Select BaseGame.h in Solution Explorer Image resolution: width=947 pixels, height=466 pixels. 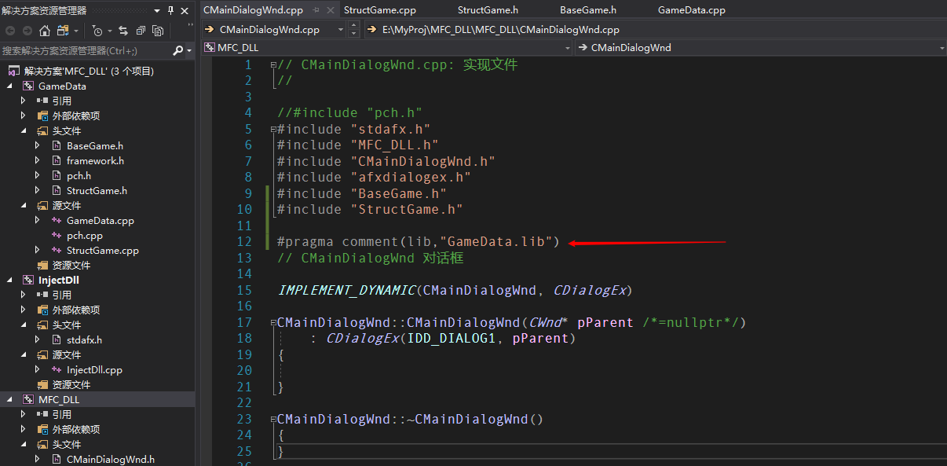(x=94, y=145)
